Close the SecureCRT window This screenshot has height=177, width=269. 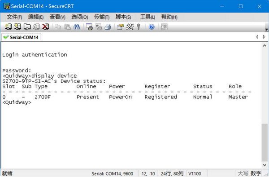tap(260, 6)
